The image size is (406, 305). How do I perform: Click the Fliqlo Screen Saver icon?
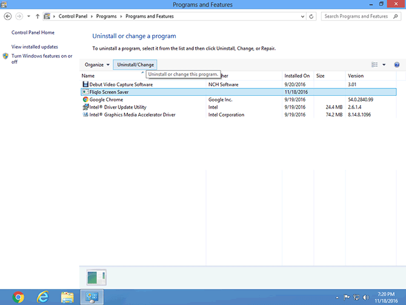pyautogui.click(x=85, y=92)
